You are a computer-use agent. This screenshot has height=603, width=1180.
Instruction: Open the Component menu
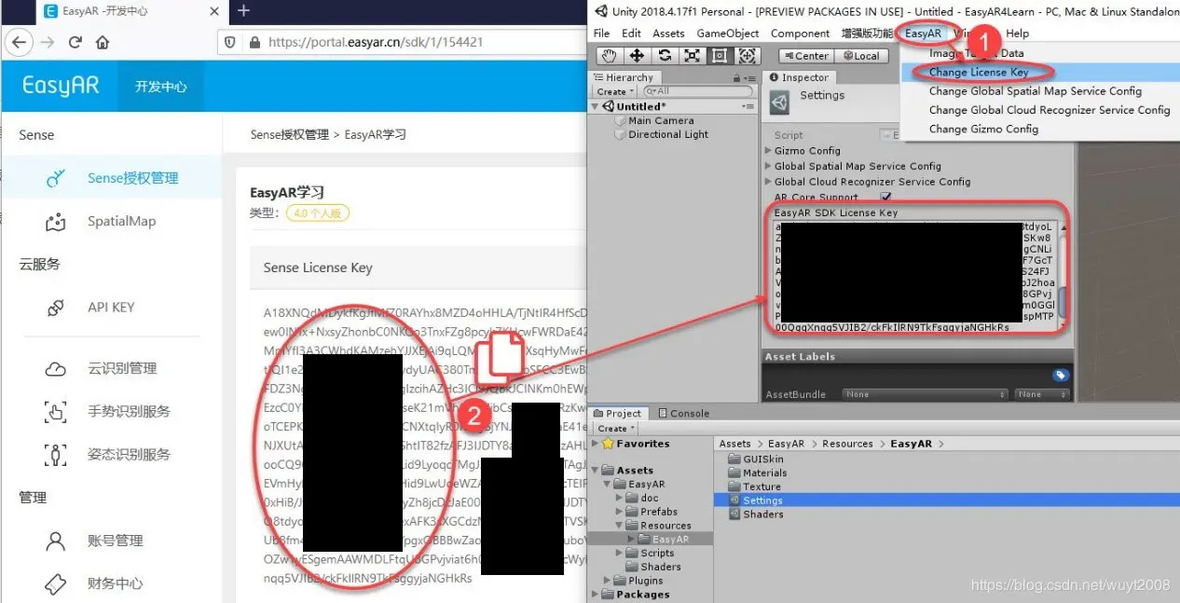pyautogui.click(x=800, y=34)
